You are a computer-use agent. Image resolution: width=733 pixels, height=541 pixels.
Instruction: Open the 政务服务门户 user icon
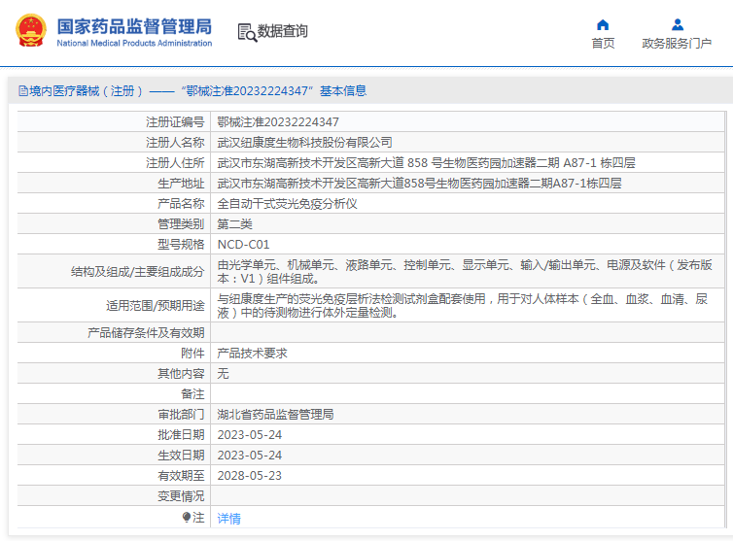pos(677,24)
